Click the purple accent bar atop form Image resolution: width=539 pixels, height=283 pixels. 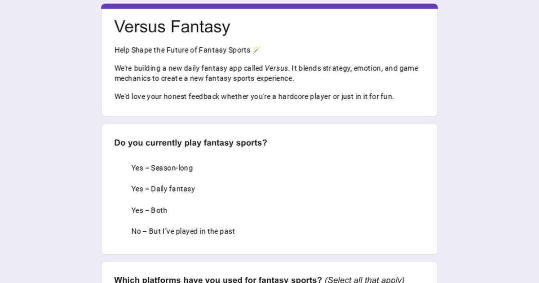269,6
